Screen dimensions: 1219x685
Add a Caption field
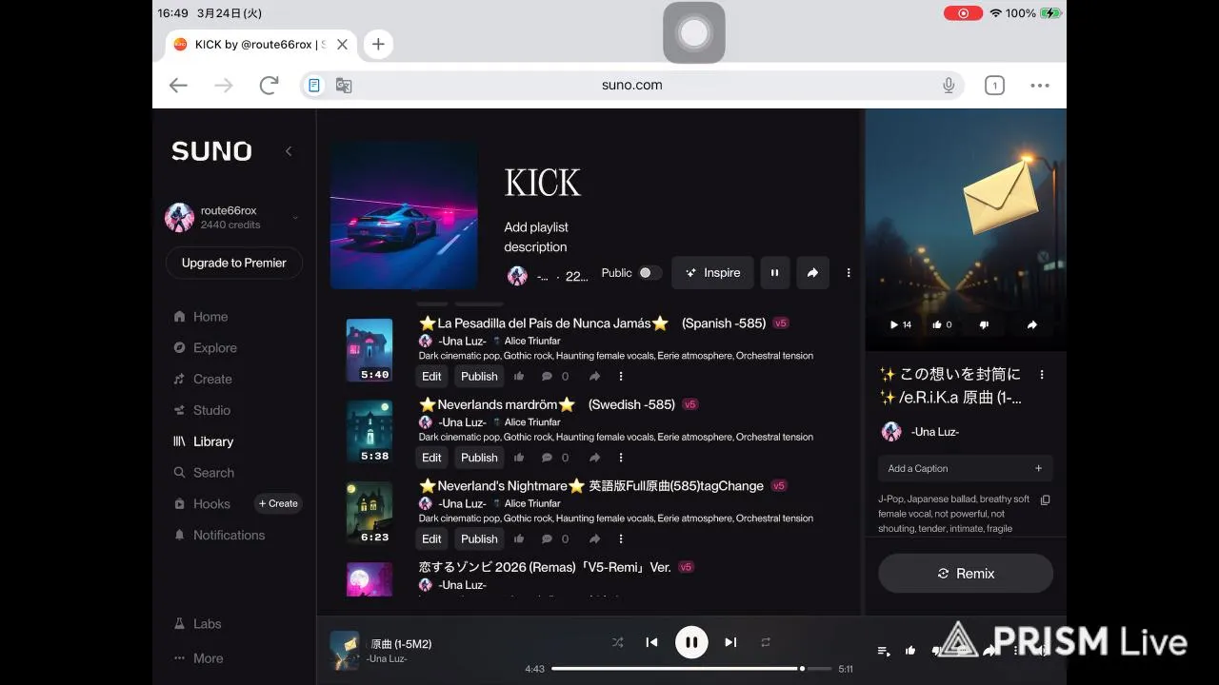coord(966,468)
